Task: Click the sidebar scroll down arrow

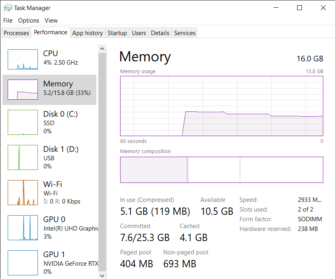Action: (x=102, y=276)
